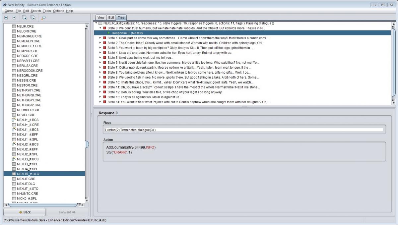Click the collapse all nodes toolbar icon
The width and height of the screenshot is (398, 225).
[33, 18]
